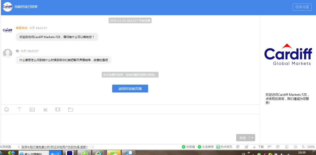316x155 pixels.
Task: Click the 2019-12-03 18:22:17 开始沟通 timestamp
Action: click(x=130, y=21)
